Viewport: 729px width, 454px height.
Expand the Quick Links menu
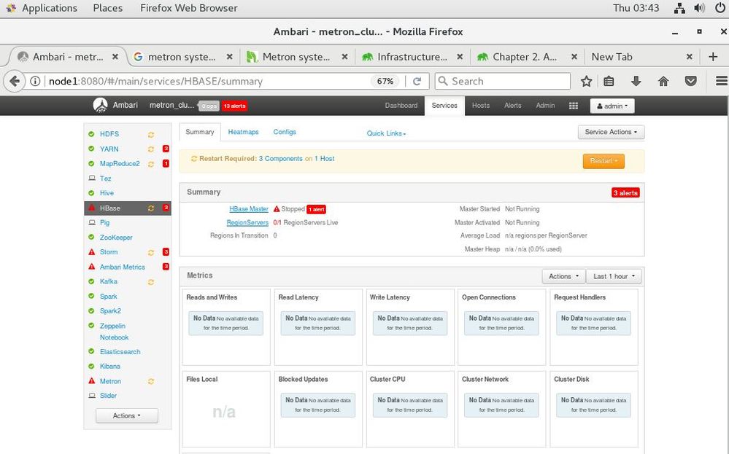pyautogui.click(x=386, y=133)
